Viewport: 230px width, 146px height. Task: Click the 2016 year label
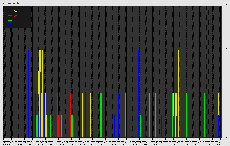click(113, 145)
